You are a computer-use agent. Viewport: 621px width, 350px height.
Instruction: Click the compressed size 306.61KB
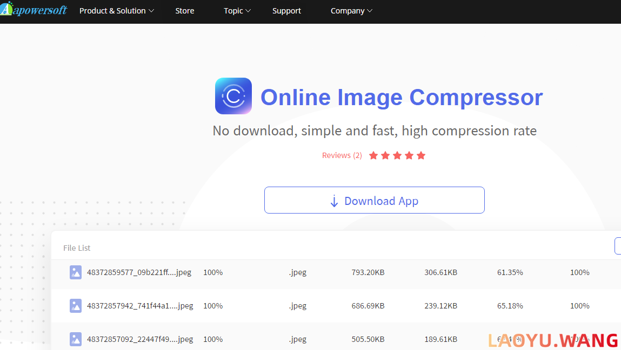pyautogui.click(x=441, y=272)
